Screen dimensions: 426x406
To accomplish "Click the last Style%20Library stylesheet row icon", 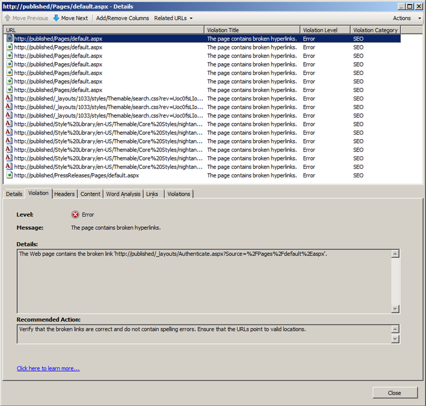I will (9, 167).
